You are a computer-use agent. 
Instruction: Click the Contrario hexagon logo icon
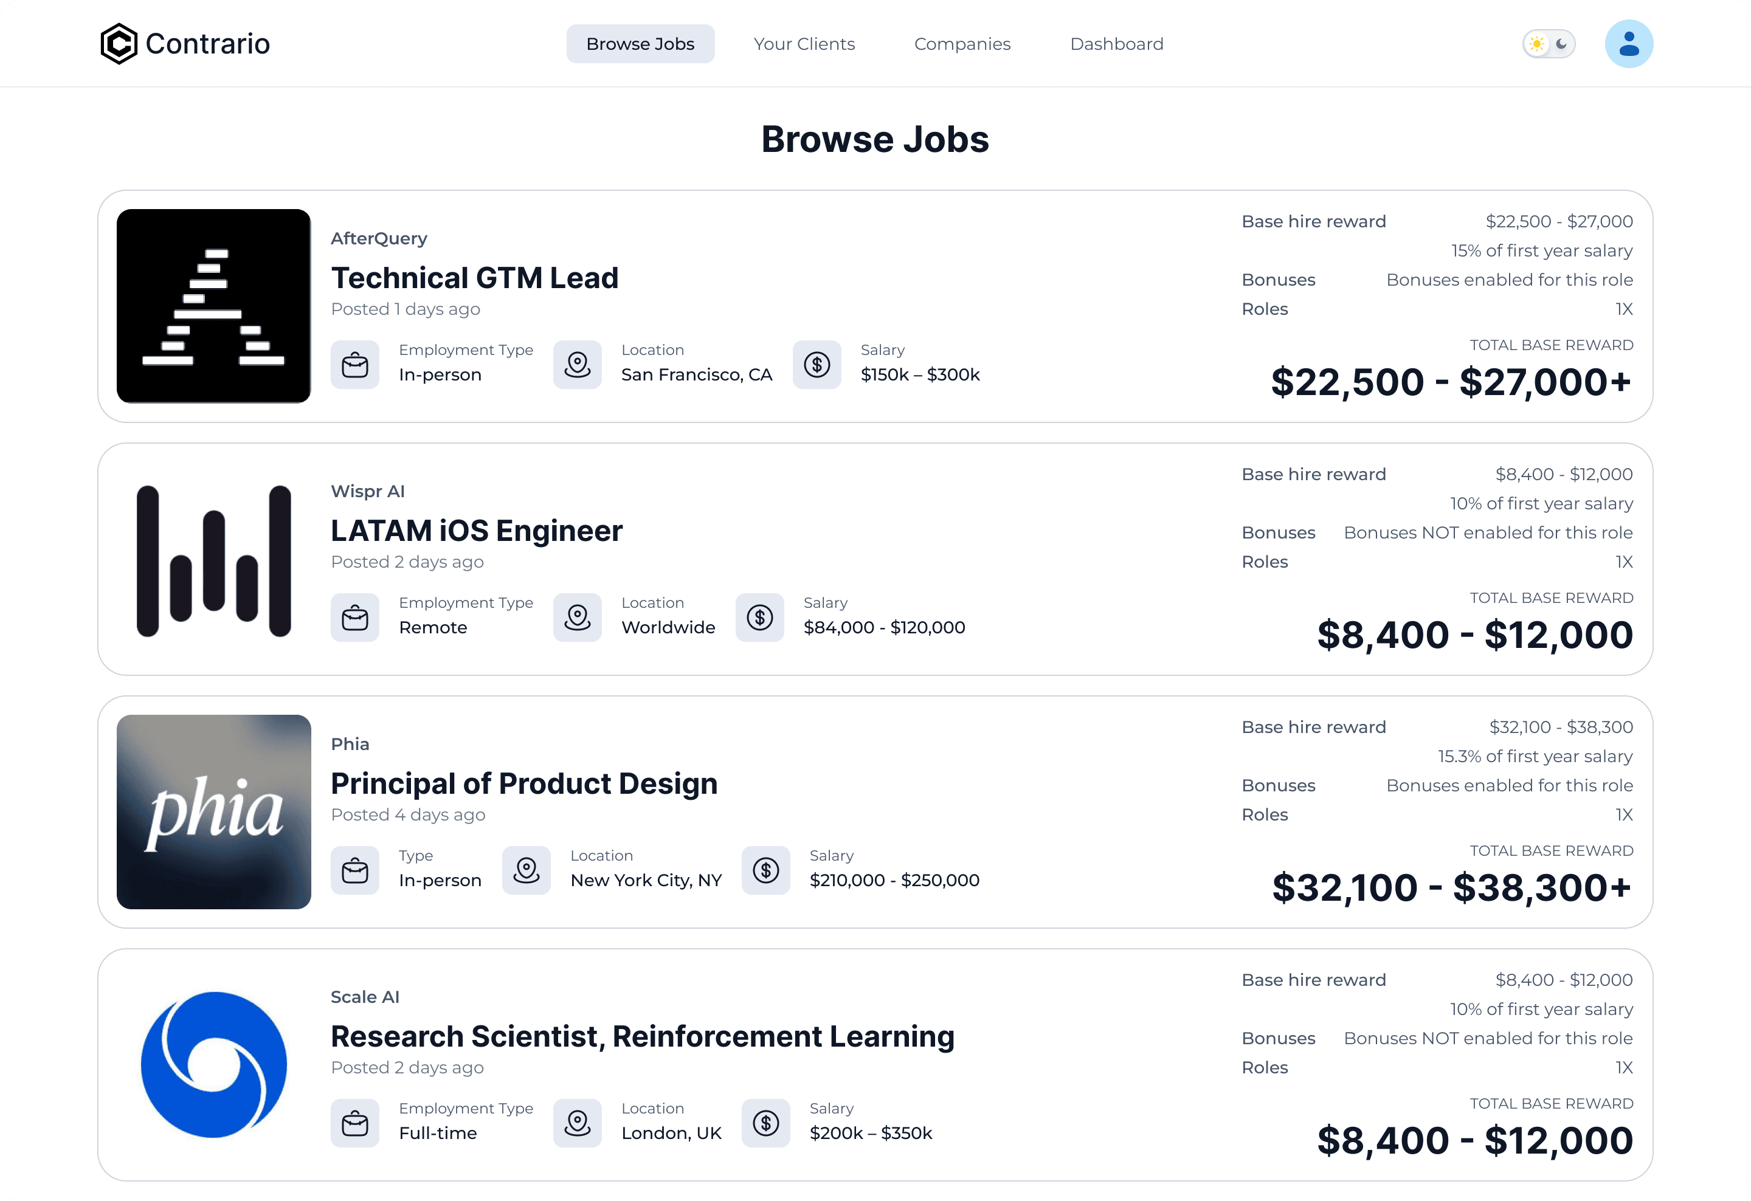pos(119,44)
